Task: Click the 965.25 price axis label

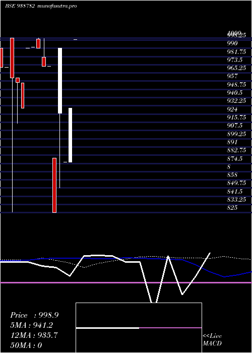Action: 236,68
